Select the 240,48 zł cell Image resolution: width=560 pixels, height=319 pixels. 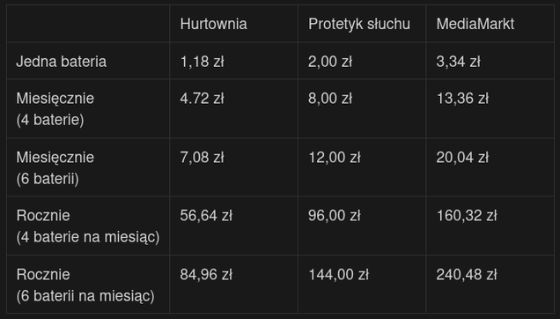pos(467,275)
